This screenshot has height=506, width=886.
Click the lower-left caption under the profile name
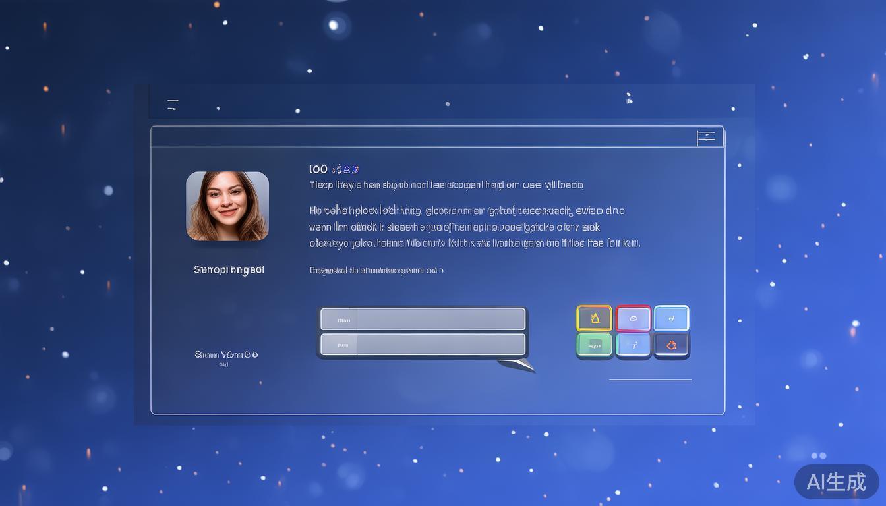226,355
